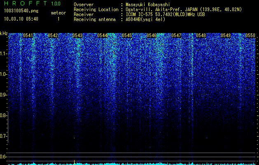Select the ICOM IC-575 receiver text
The width and height of the screenshot is (259, 165).
(165, 14)
